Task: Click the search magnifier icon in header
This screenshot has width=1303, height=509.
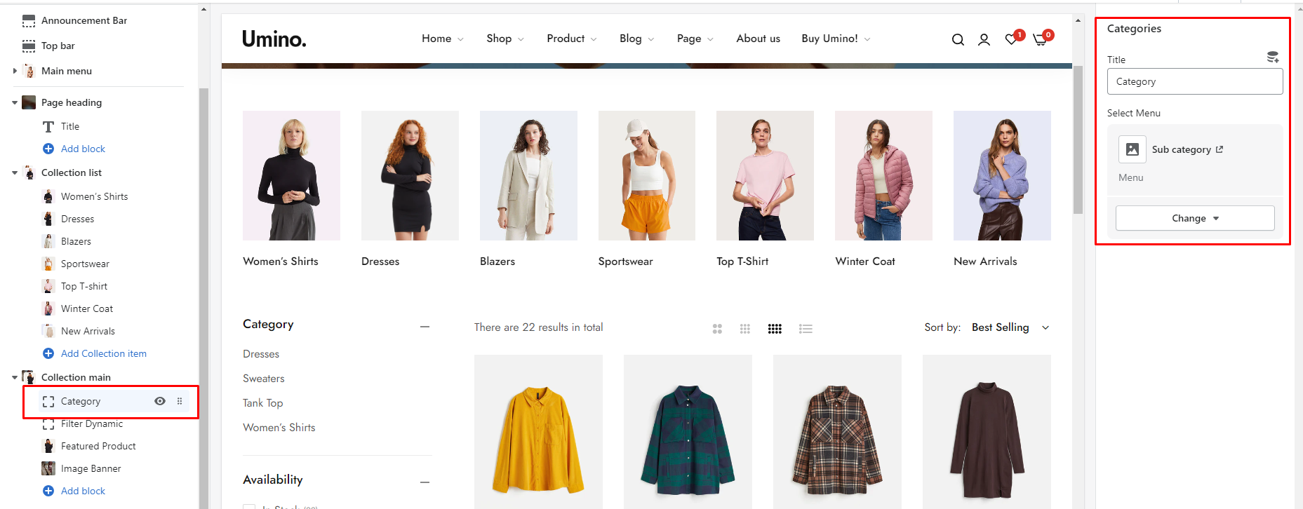Action: tap(958, 40)
